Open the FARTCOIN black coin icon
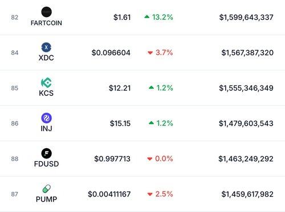This screenshot has width=285, height=212. 46,12
